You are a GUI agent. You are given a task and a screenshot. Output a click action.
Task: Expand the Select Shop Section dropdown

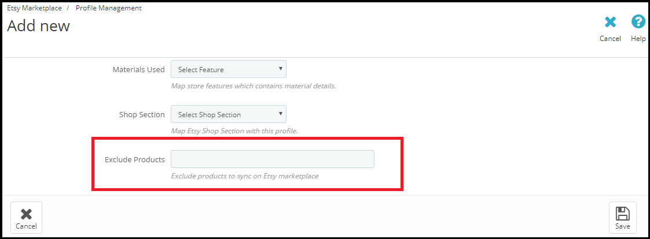(228, 114)
